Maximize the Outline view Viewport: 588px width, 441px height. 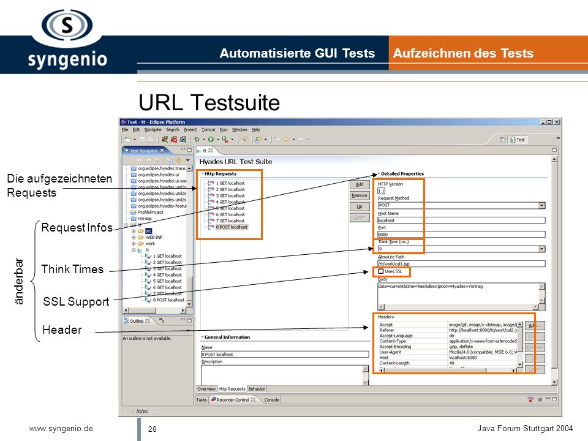189,320
